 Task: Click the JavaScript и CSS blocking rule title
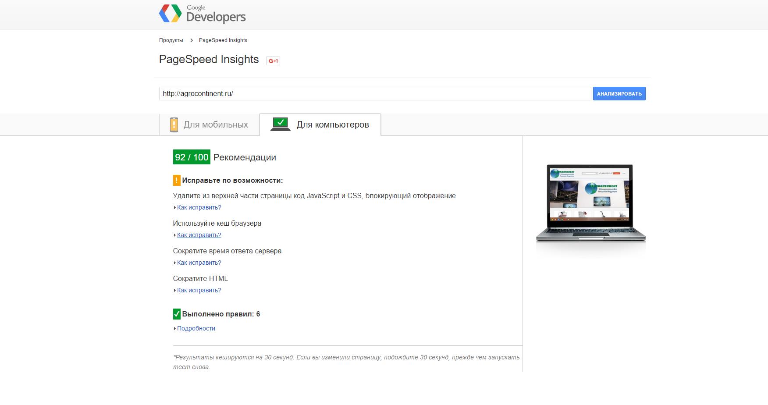click(x=314, y=195)
